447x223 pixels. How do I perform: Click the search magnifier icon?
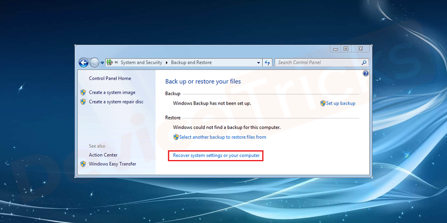364,62
